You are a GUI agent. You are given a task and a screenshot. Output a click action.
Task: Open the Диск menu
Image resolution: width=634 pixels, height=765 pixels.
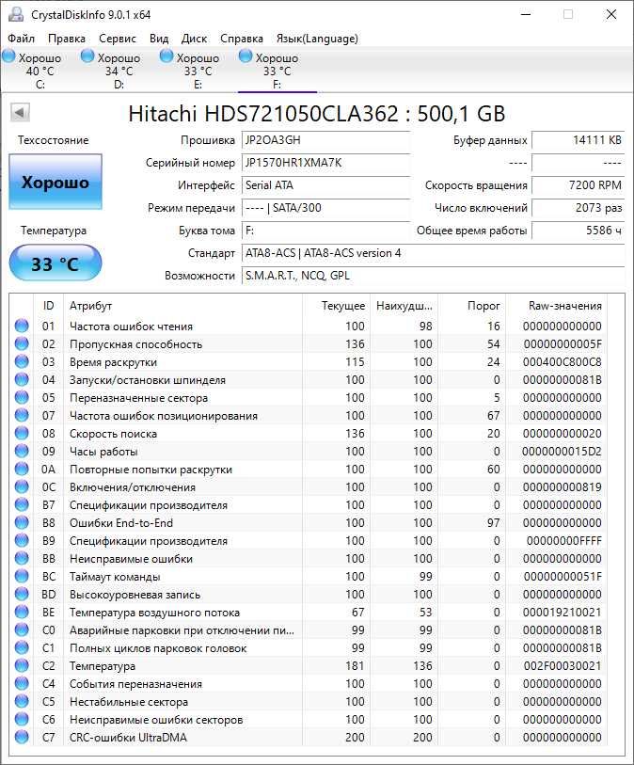point(194,39)
